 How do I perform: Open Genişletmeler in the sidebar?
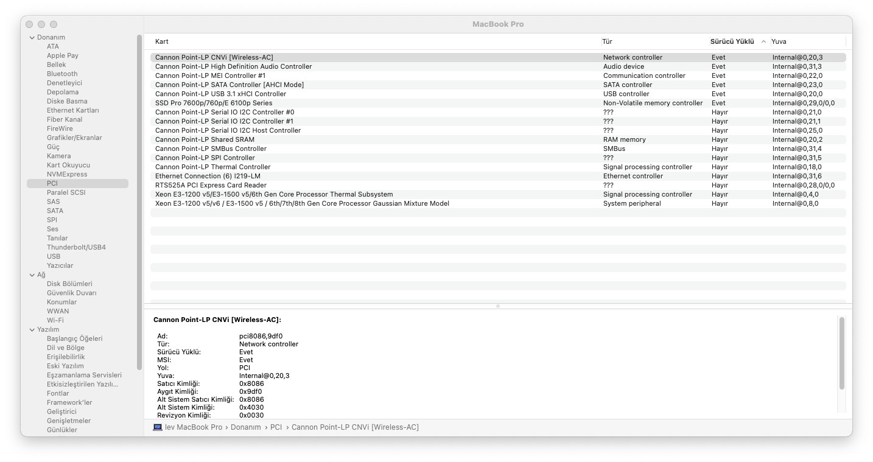tap(69, 421)
